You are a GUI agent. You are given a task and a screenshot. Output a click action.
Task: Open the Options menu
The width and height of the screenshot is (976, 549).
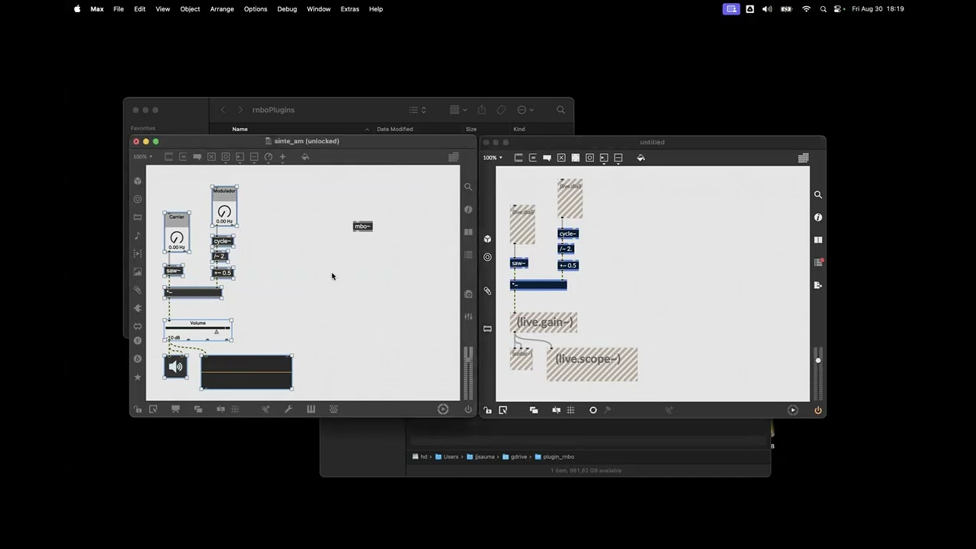point(255,9)
